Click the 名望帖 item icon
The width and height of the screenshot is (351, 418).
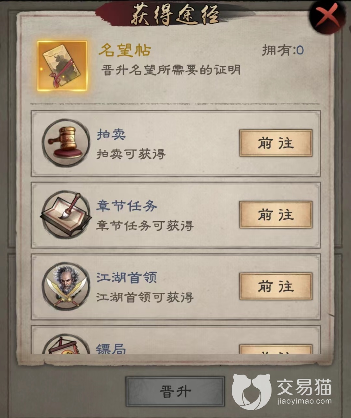click(x=62, y=66)
